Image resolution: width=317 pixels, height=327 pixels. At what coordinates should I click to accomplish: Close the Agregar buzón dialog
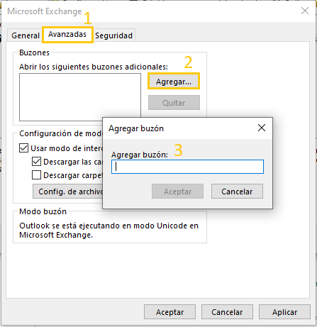[262, 128]
